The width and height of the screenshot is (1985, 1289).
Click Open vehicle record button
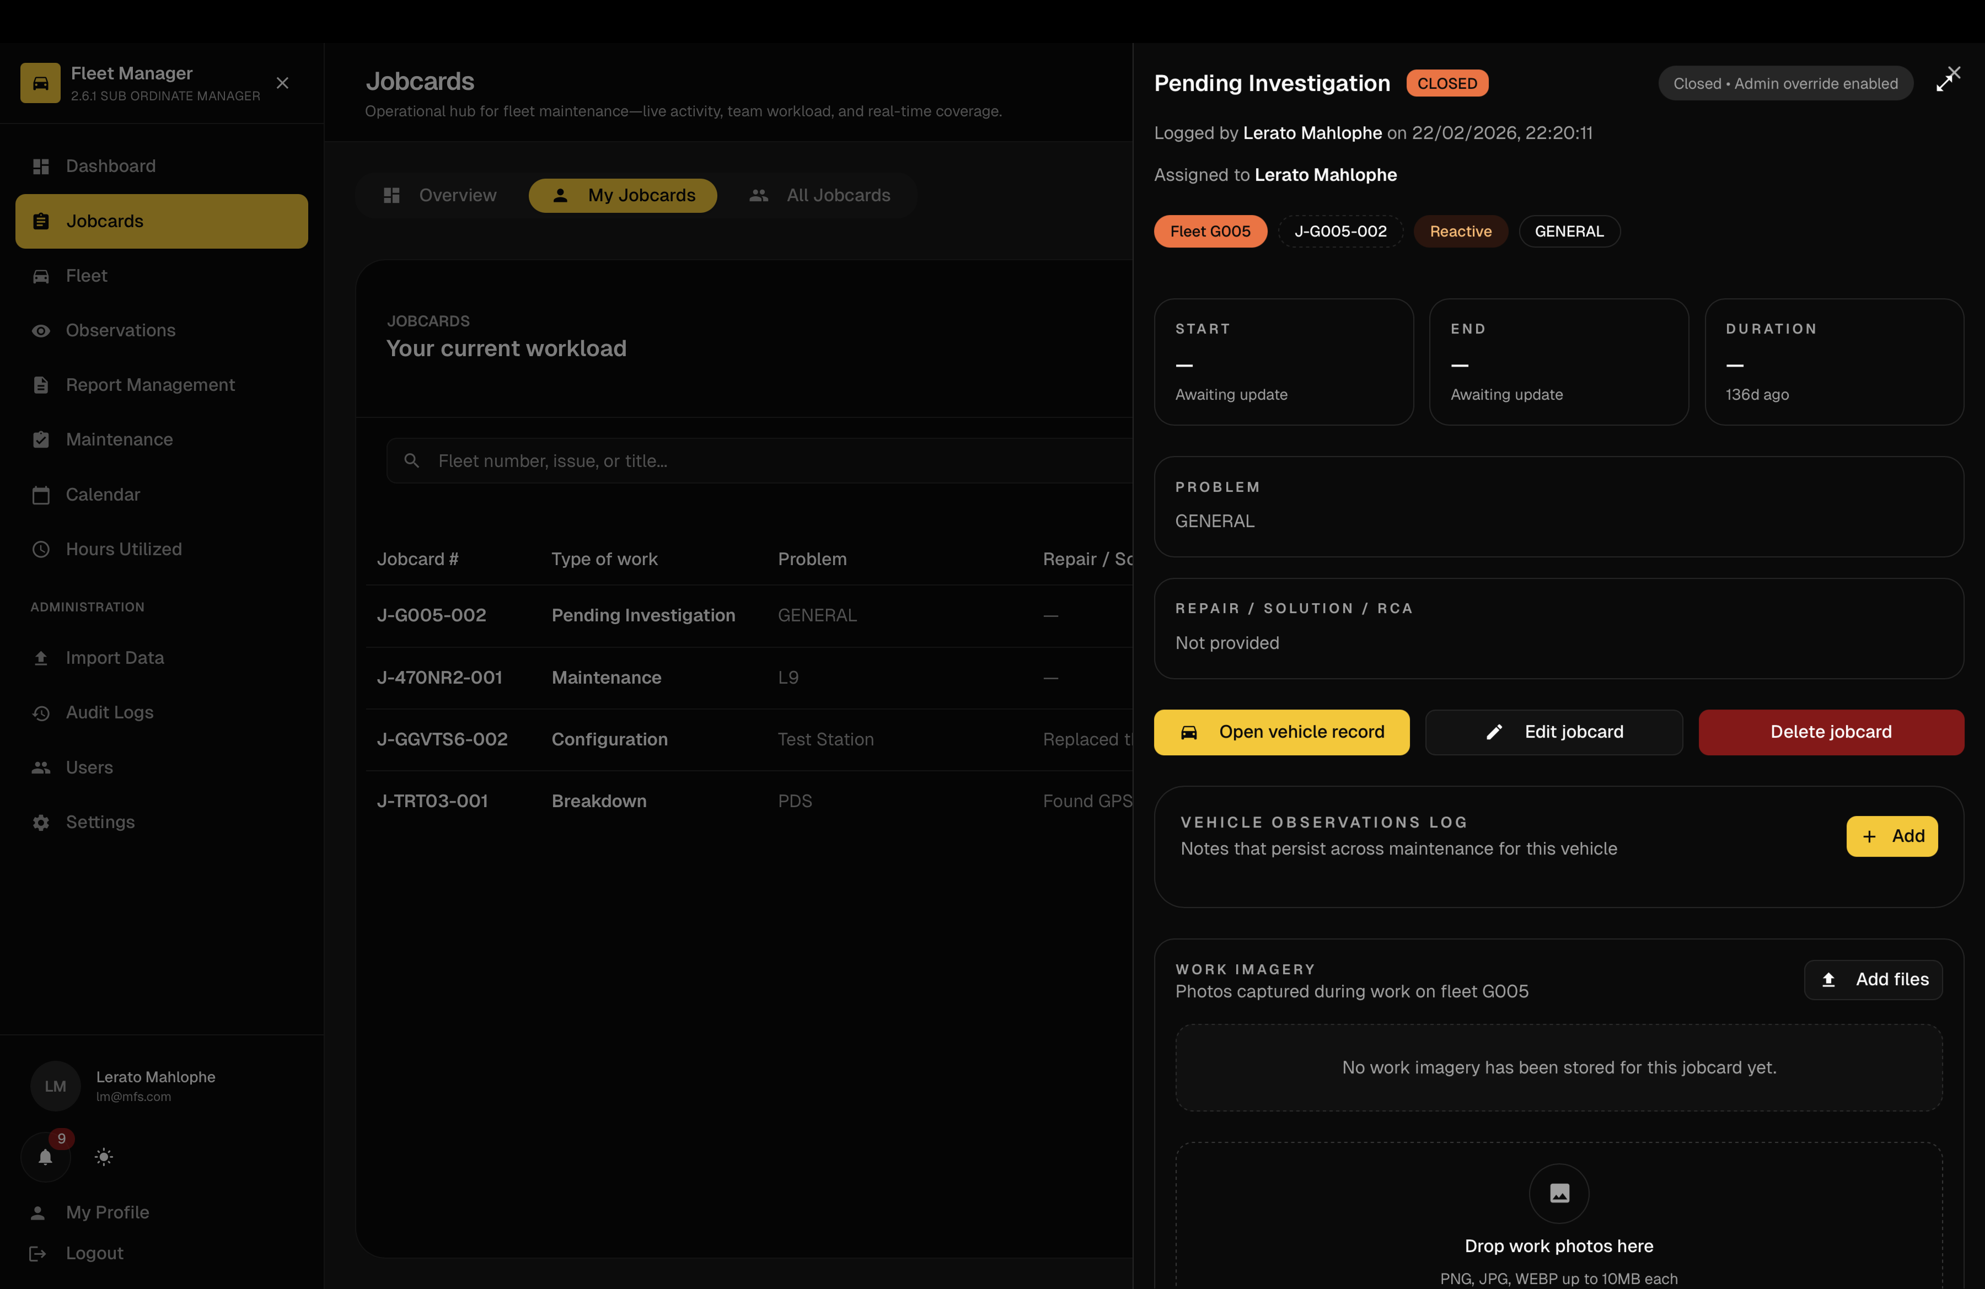[x=1282, y=732]
